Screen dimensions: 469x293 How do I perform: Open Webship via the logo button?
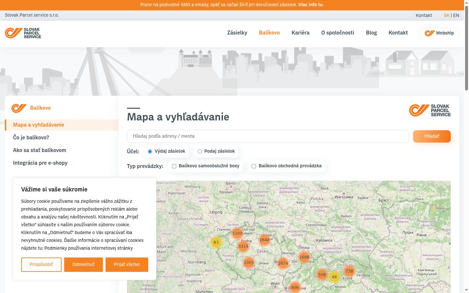(x=439, y=33)
